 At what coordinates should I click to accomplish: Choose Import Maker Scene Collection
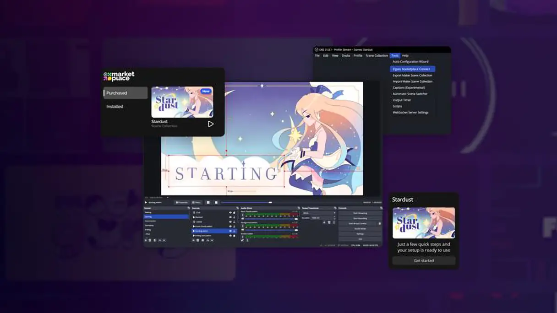[412, 81]
